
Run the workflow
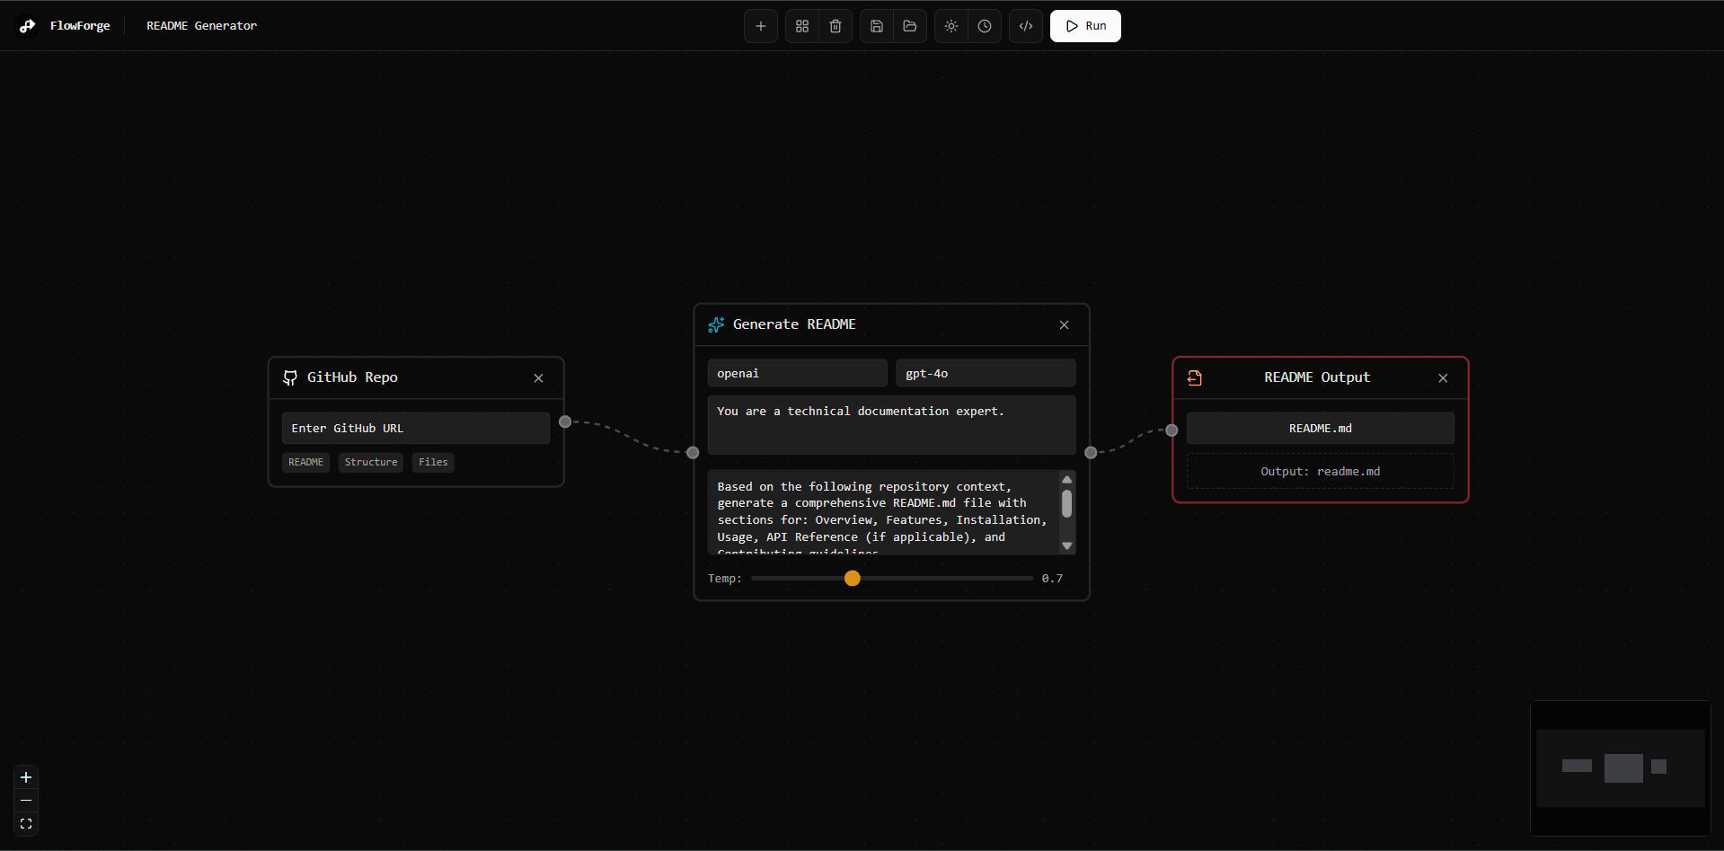[x=1085, y=26]
